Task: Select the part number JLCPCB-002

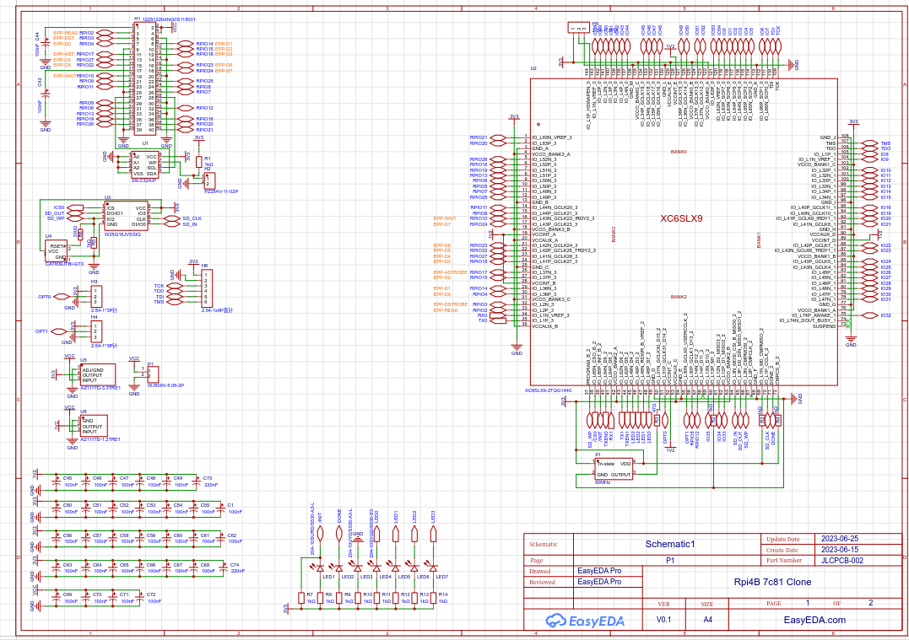Action: 841,560
